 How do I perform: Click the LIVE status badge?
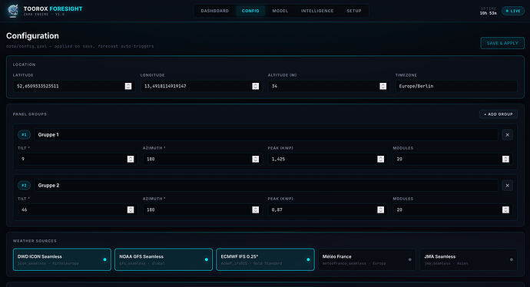pyautogui.click(x=513, y=11)
